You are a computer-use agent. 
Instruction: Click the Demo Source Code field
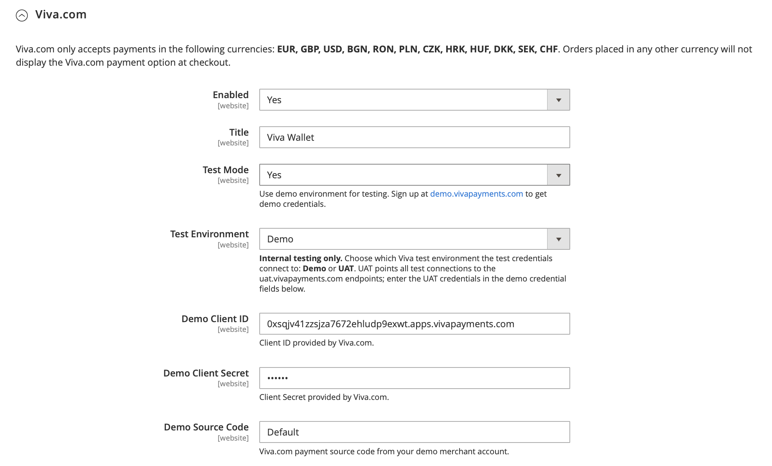tap(415, 432)
